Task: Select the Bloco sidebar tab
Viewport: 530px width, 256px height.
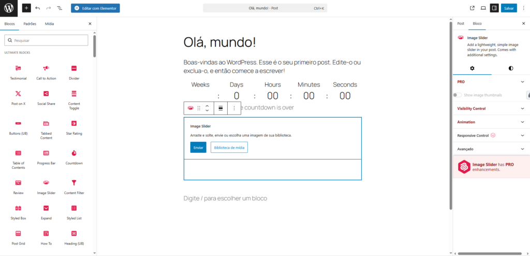Action: click(x=477, y=24)
